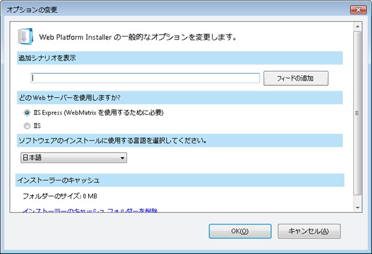The height and width of the screenshot is (254, 372).
Task: Select the IIS Express radio button
Action: tap(27, 112)
